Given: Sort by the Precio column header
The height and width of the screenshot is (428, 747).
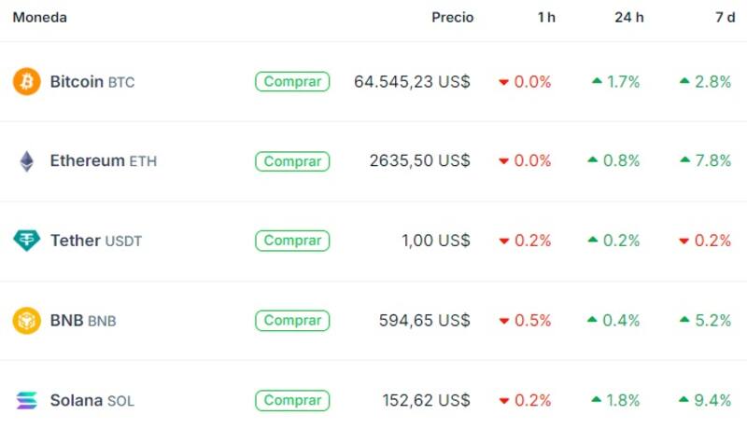Looking at the screenshot, I should 452,18.
